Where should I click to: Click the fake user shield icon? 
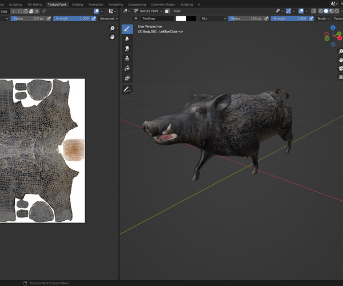[20, 11]
